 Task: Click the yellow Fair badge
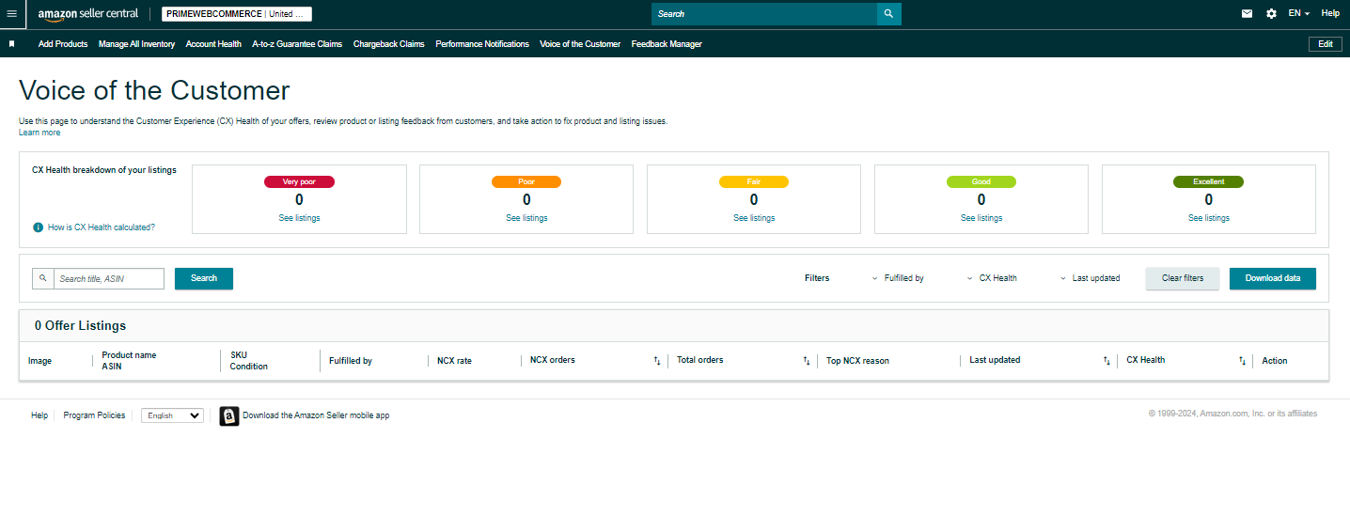tap(754, 181)
